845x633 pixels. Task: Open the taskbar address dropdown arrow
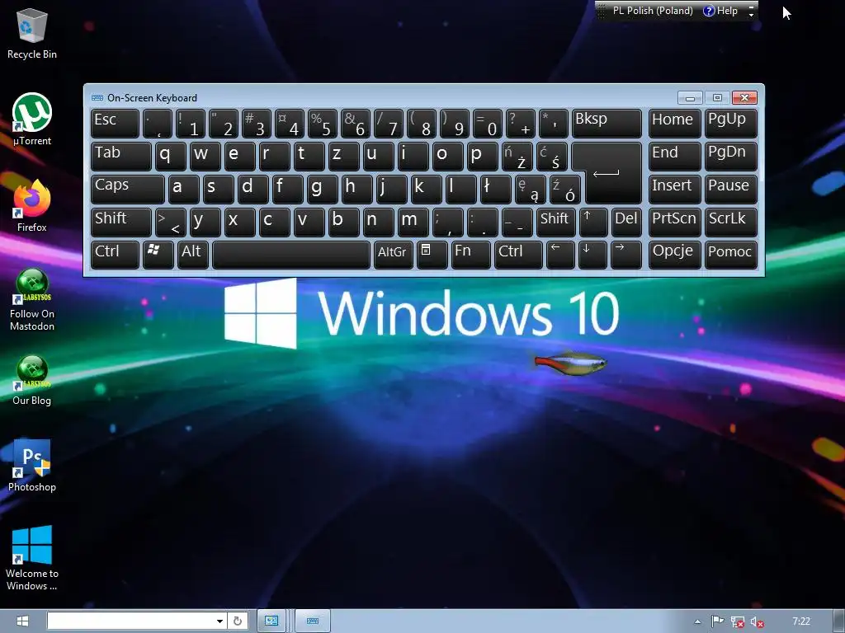click(220, 621)
